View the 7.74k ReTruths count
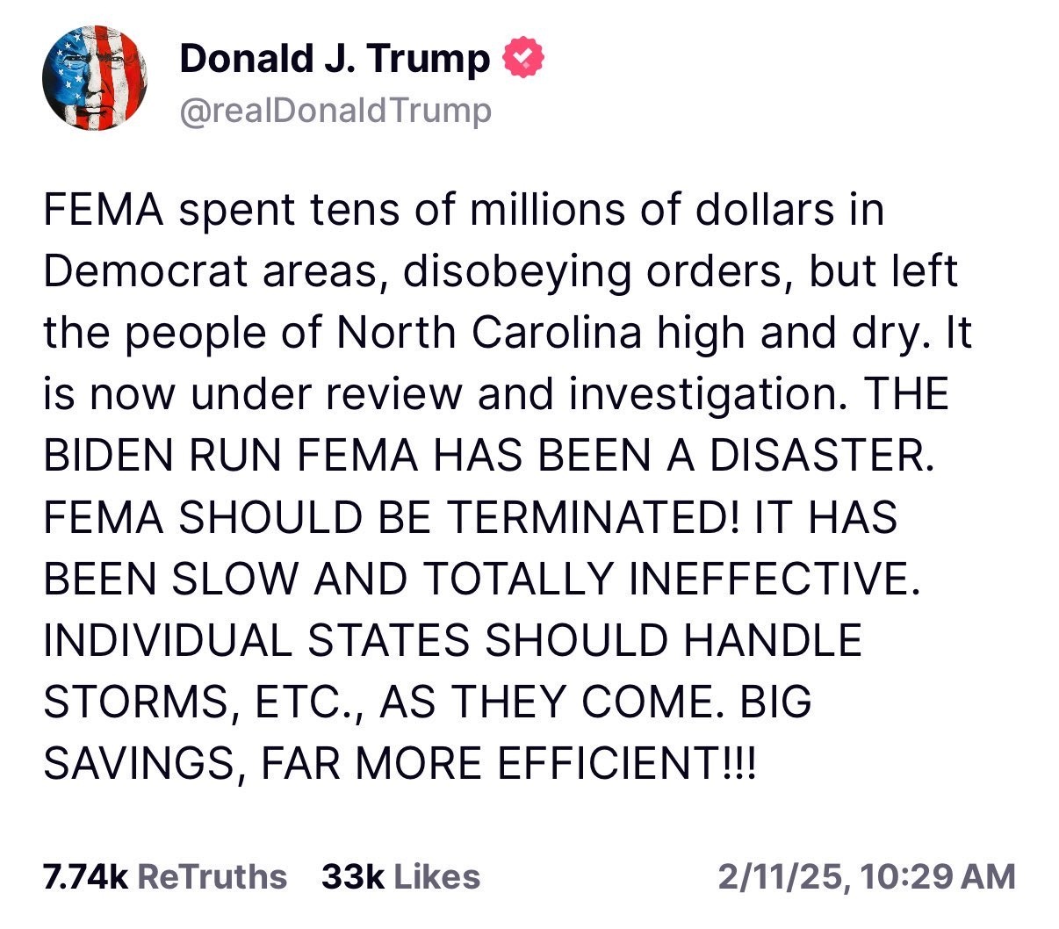Viewport: 1059px width, 929px height. (x=165, y=876)
